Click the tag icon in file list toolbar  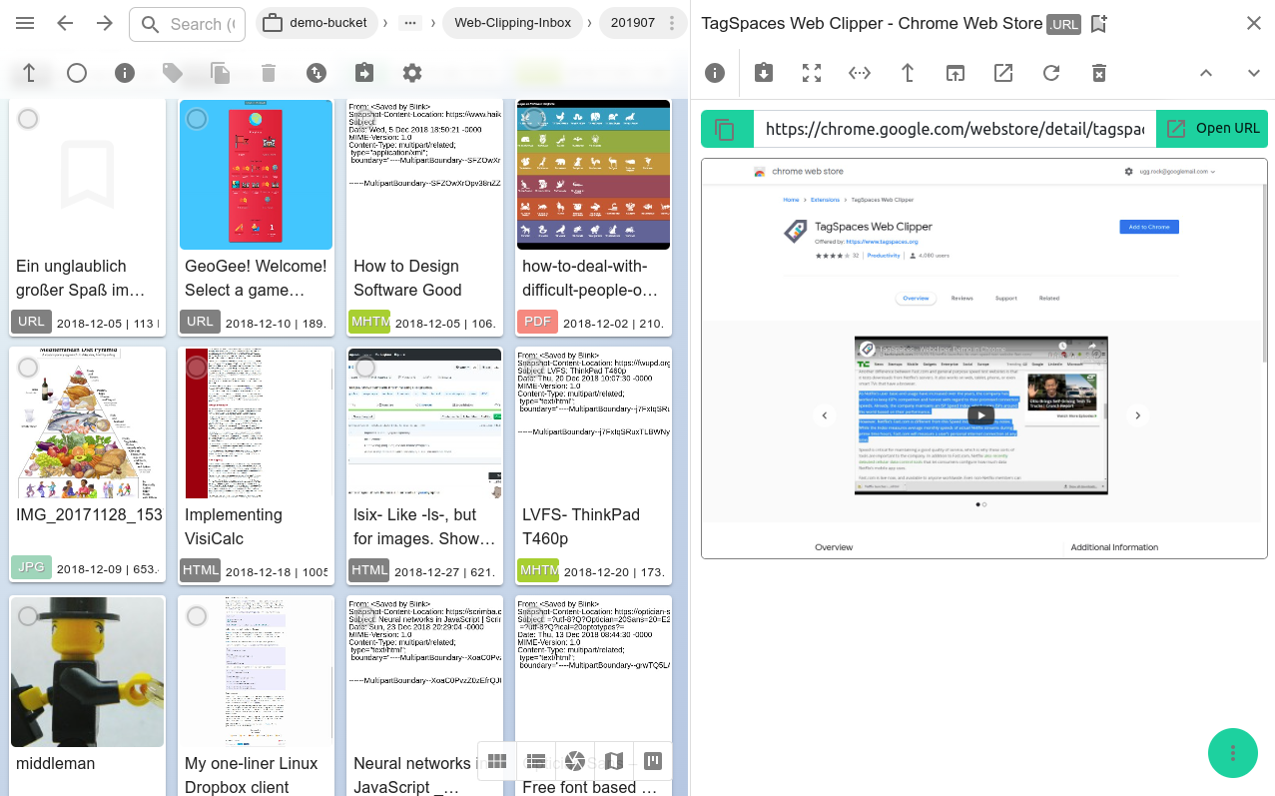point(173,73)
